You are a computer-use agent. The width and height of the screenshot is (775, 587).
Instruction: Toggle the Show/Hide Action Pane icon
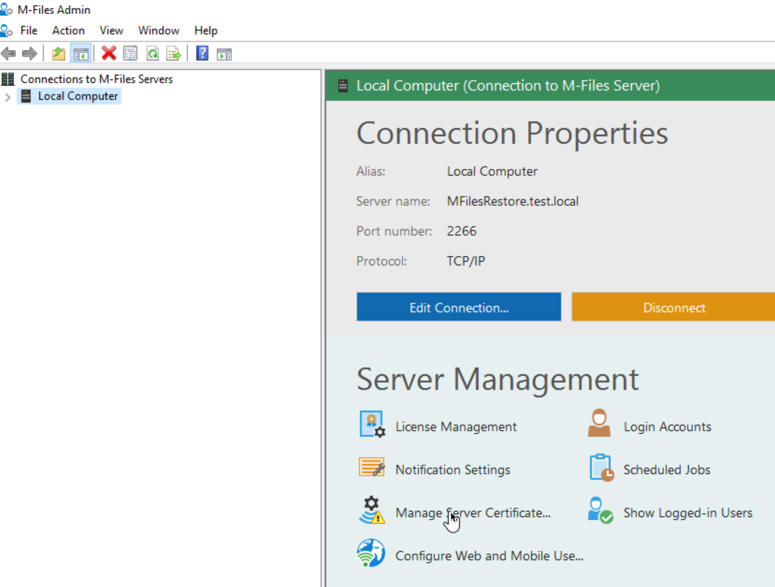click(224, 54)
